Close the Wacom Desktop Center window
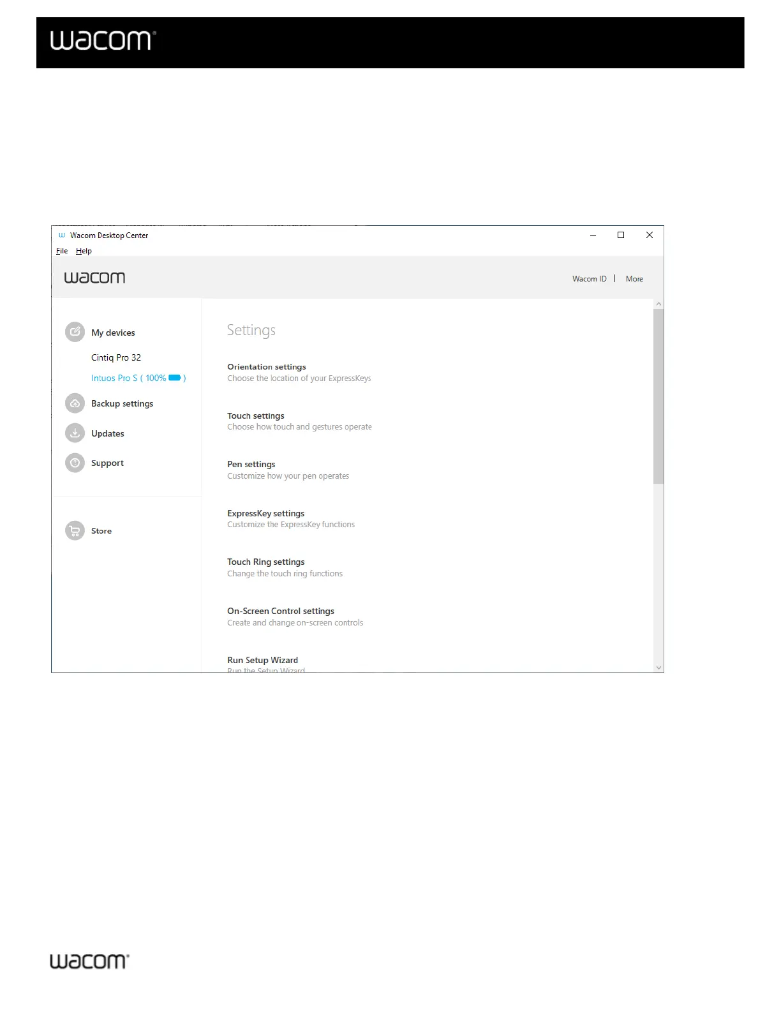Screen dimensions: 781x1011 pyautogui.click(x=650, y=235)
